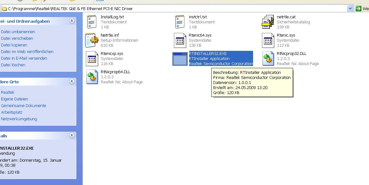Click the Netrtle.inf file name
Viewport: 369px width, 185px height.
[110, 35]
